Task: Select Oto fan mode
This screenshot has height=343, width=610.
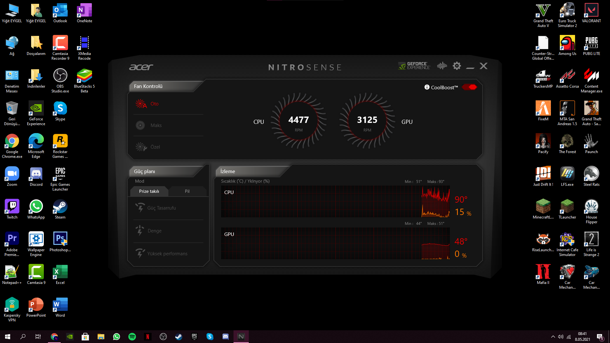Action: pos(154,104)
